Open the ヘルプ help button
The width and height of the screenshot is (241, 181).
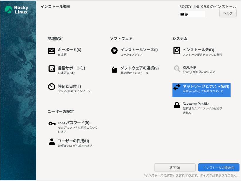pyautogui.click(x=228, y=13)
